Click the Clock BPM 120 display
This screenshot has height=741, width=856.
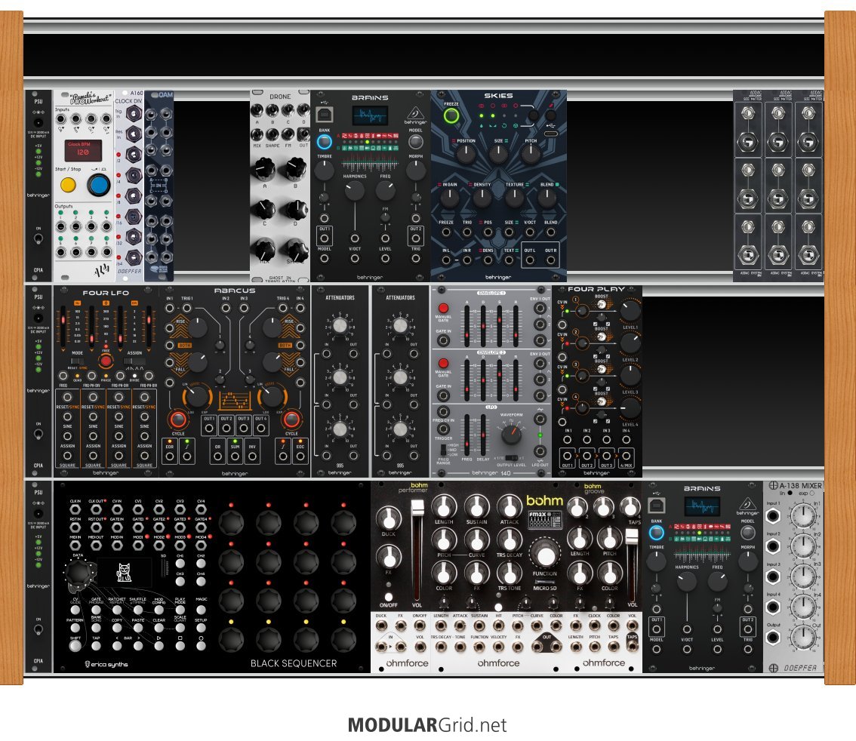click(x=83, y=151)
